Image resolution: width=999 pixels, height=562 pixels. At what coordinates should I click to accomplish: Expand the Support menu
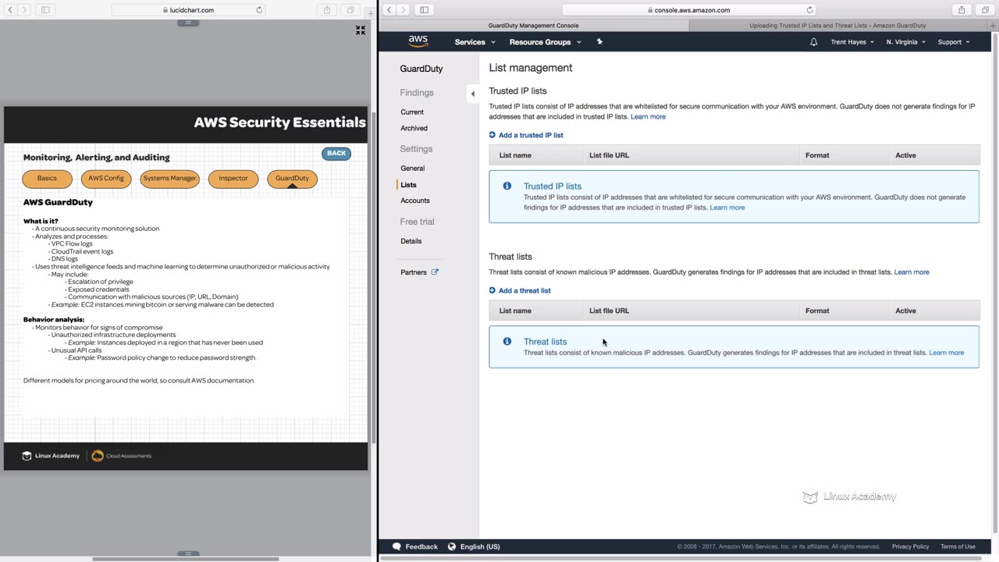point(953,42)
